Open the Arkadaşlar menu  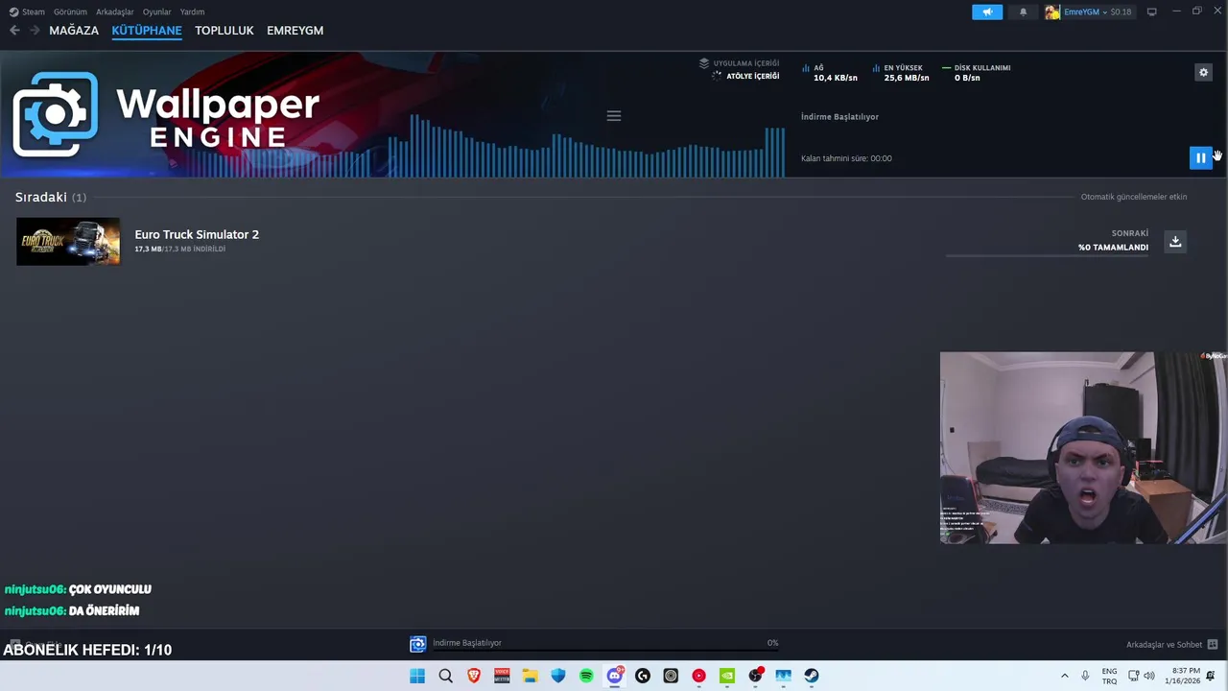coord(114,12)
